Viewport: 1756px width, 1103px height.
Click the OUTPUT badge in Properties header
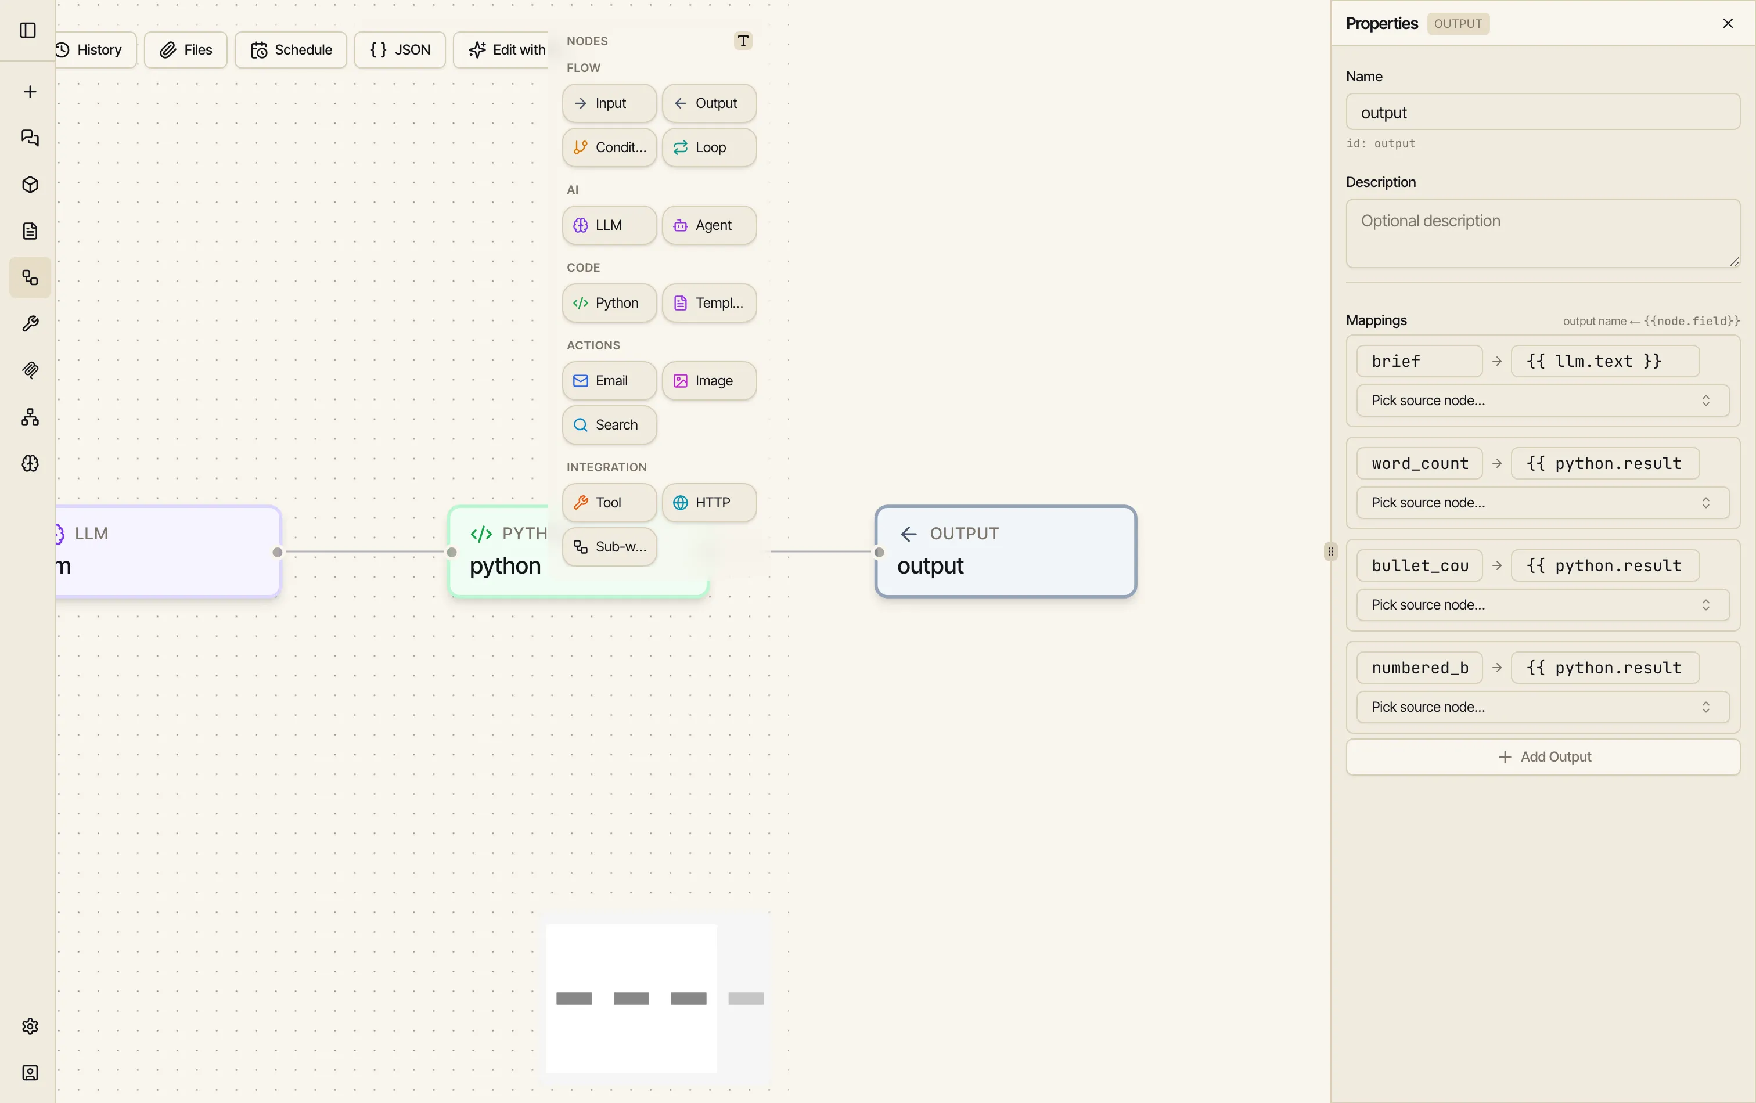tap(1458, 23)
